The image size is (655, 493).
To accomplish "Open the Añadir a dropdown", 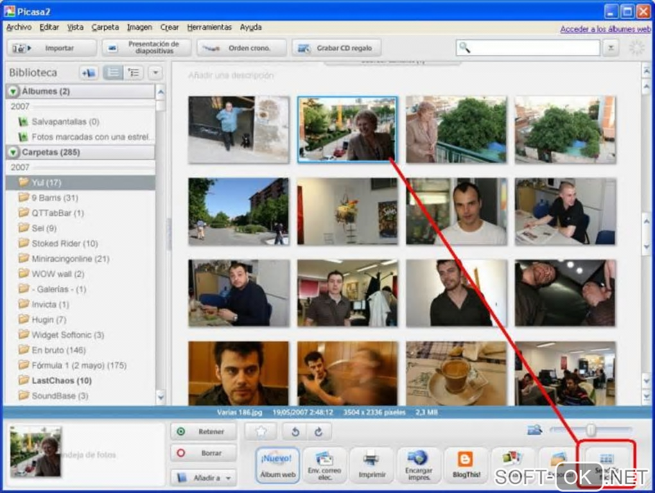I will pos(204,478).
